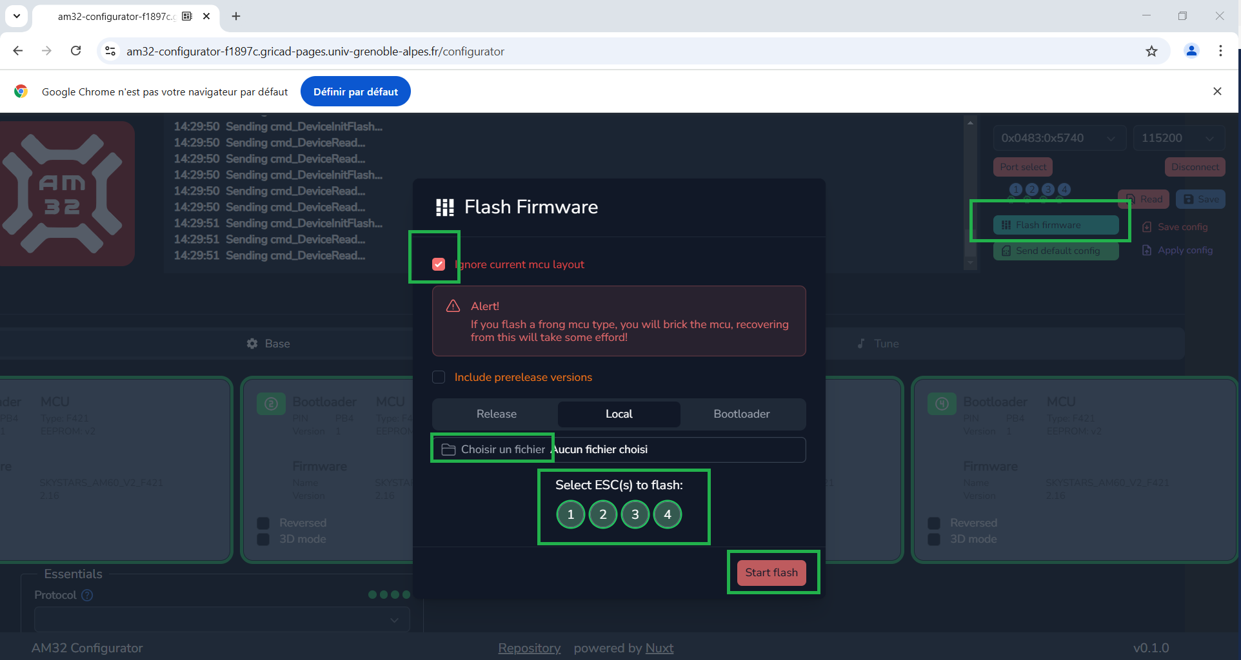Image resolution: width=1241 pixels, height=660 pixels.
Task: Open the Nuxt link
Action: pos(659,648)
